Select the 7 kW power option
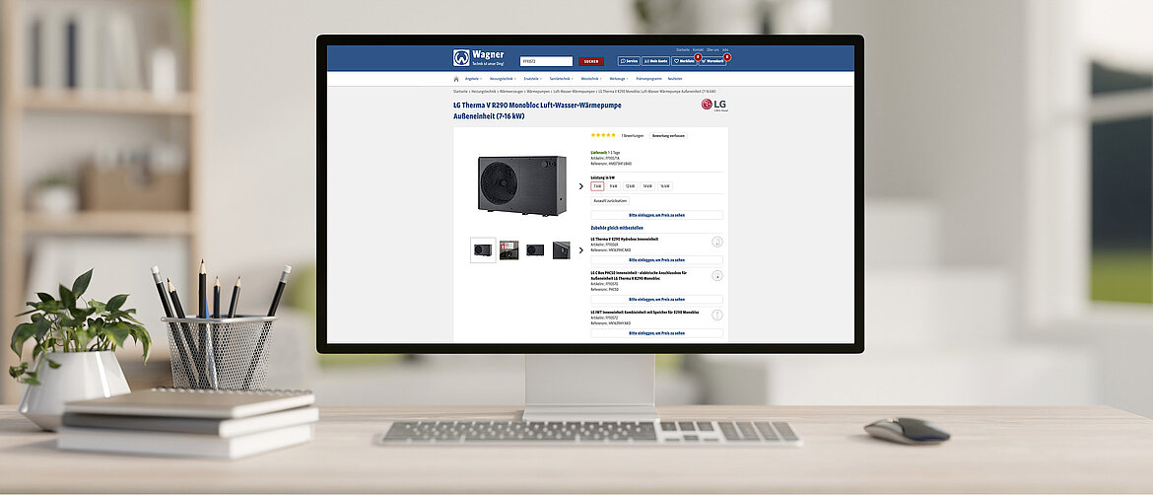This screenshot has height=495, width=1153. pyautogui.click(x=597, y=185)
